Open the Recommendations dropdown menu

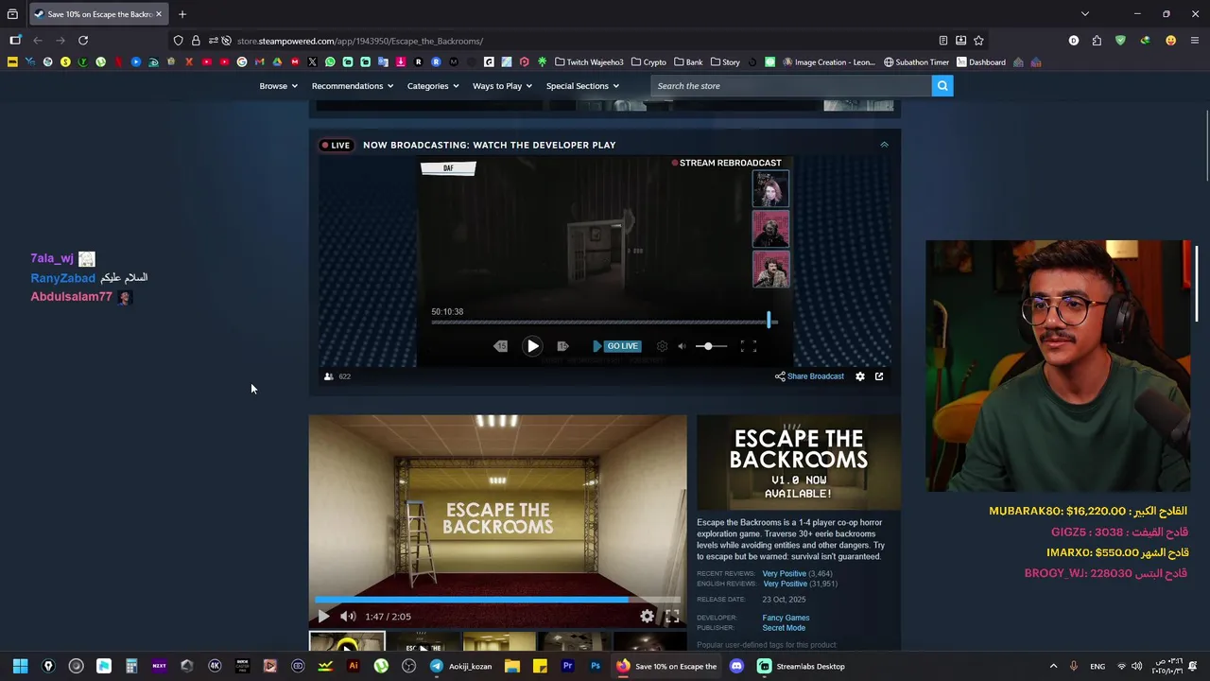(x=354, y=86)
